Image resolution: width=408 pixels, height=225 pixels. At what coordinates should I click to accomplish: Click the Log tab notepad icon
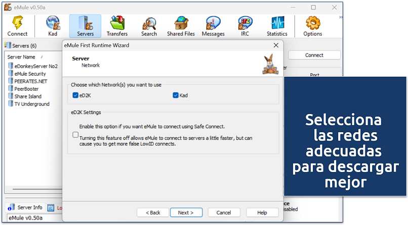tap(51, 208)
